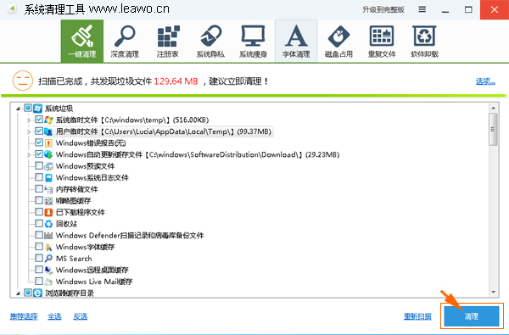509x335 pixels.
Task: Click the 浏览器缓存目录 IE icon
Action: pos(37,293)
